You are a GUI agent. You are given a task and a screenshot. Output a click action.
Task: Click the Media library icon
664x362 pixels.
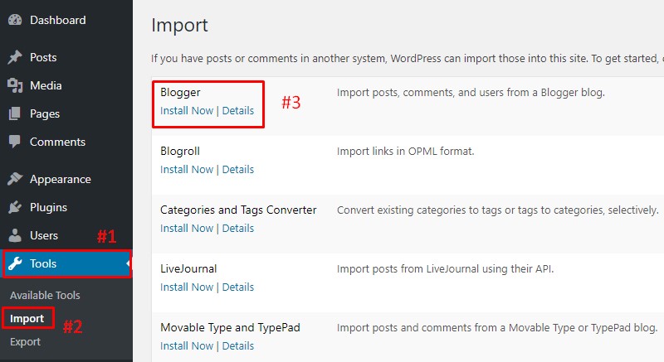coord(15,85)
